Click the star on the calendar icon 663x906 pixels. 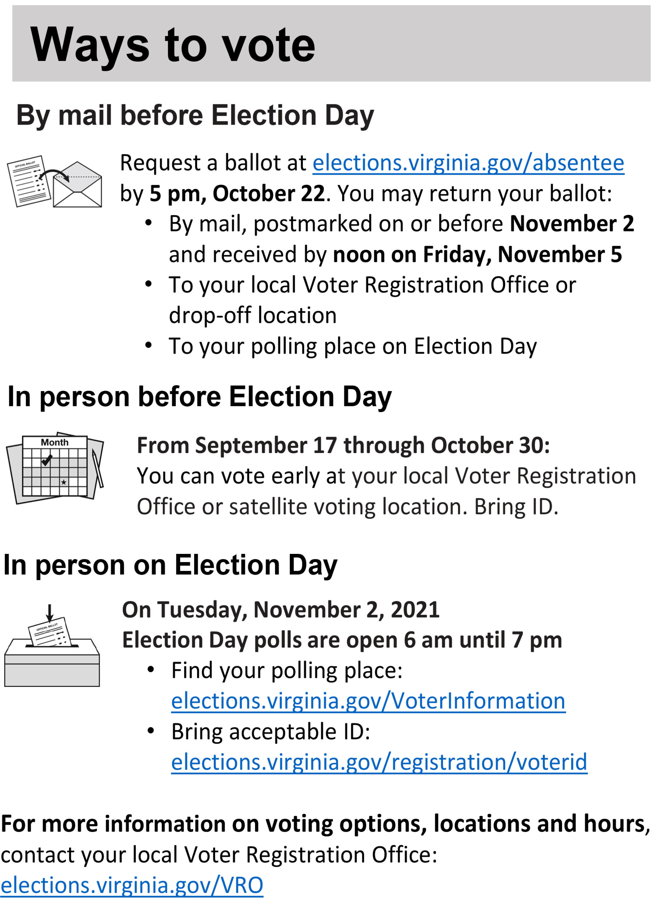pos(64,482)
